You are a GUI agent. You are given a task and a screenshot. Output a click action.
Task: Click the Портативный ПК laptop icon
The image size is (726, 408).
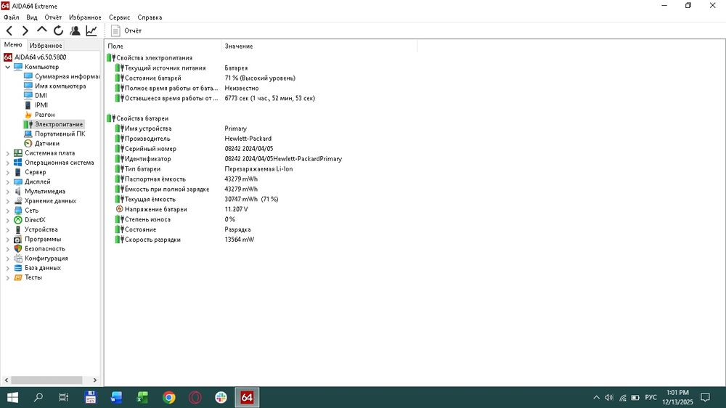tap(28, 134)
